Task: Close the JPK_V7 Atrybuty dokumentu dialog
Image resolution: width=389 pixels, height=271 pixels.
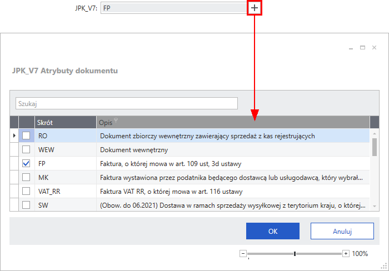Action: point(375,48)
